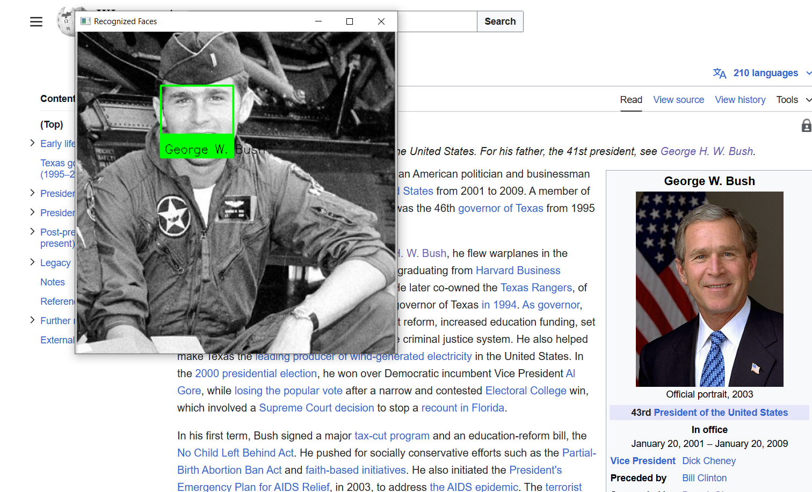Click the page protection padlock icon

click(x=806, y=126)
